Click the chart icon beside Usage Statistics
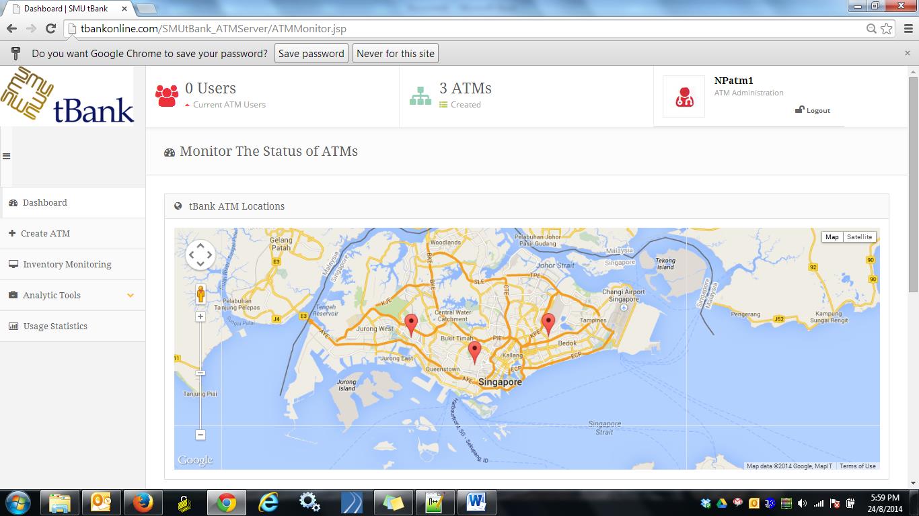Screen dimensions: 919x516 (13, 326)
